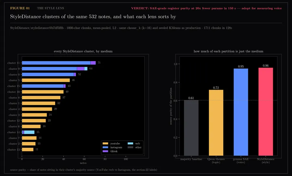
Task: Select the 'cluster 14' axis label
Action: (x=13, y=132)
